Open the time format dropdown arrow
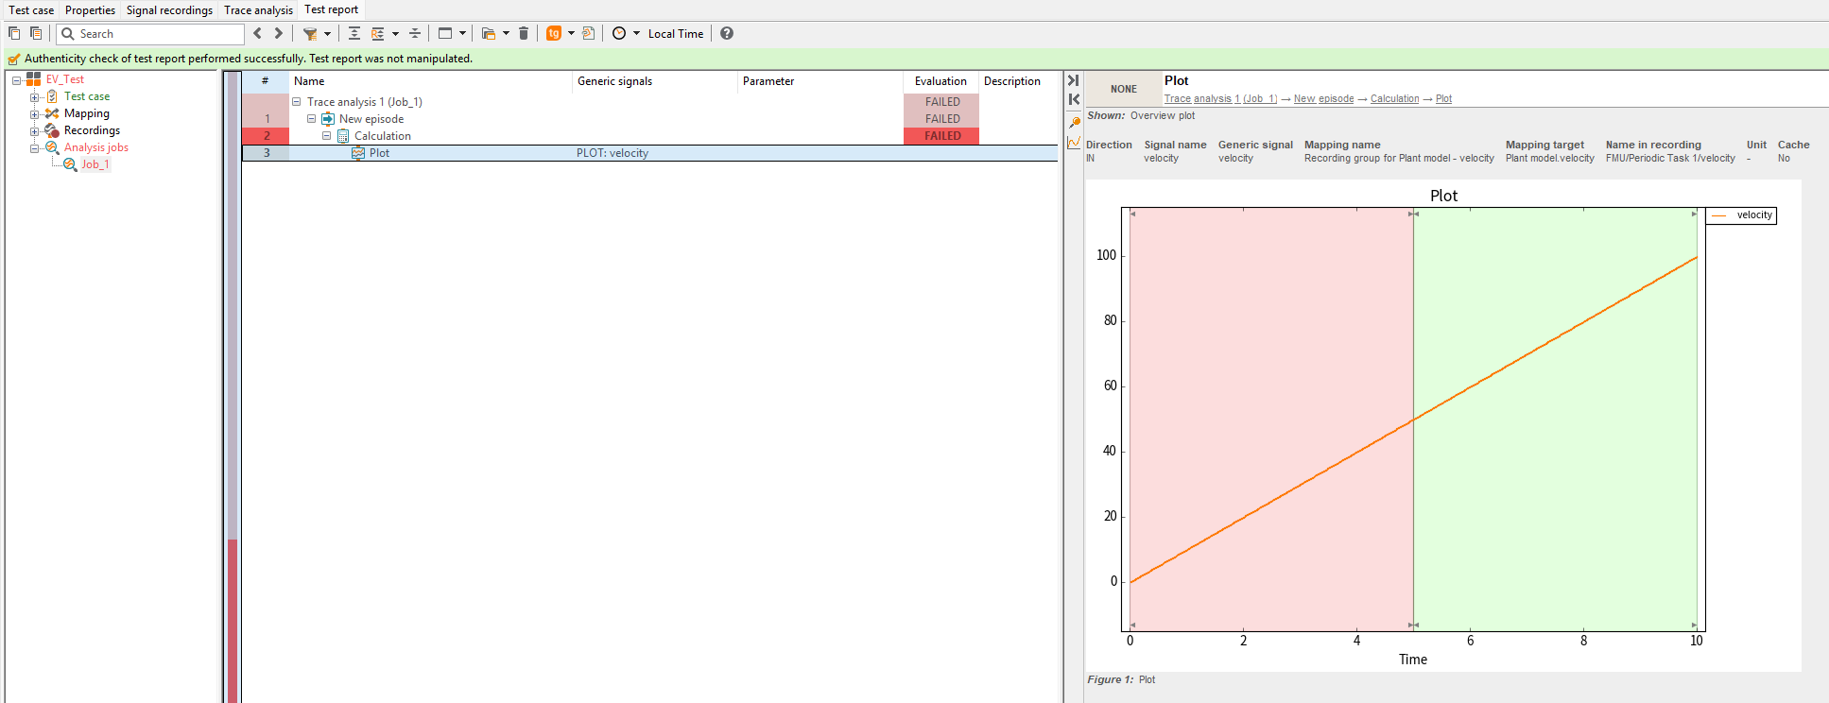 (x=636, y=33)
